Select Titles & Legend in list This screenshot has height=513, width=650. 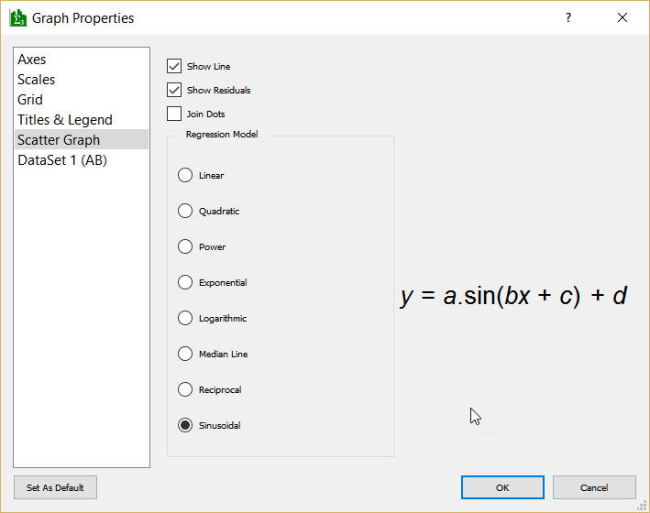tap(65, 120)
